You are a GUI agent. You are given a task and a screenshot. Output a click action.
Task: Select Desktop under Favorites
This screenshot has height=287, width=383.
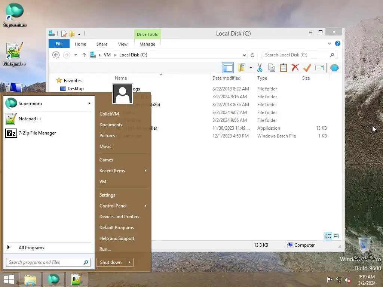point(72,88)
